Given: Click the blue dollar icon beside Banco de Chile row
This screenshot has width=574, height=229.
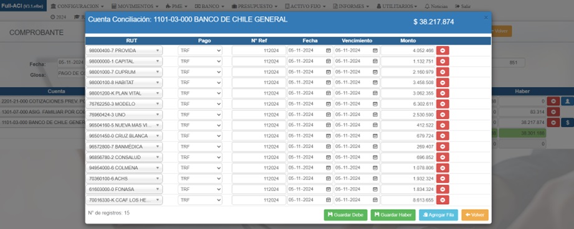Looking at the screenshot, I should (x=567, y=123).
